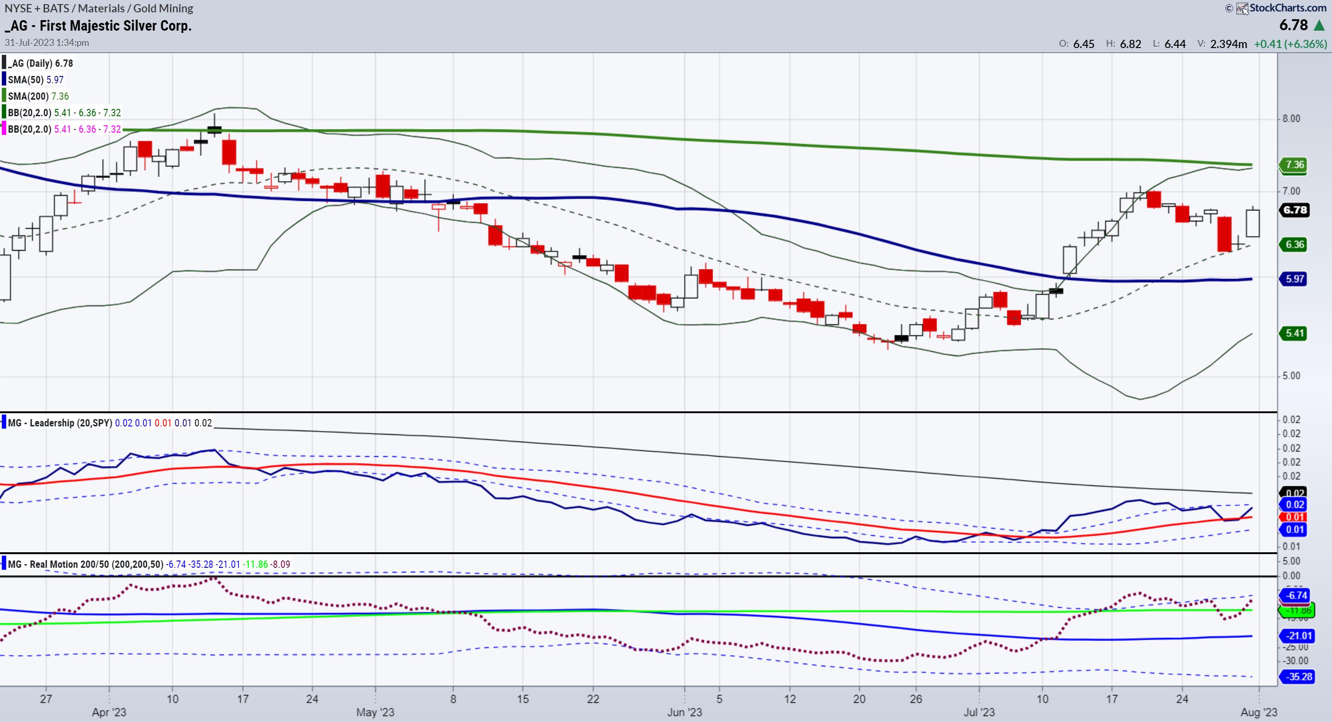The image size is (1332, 722).
Task: Click the 5.97 SMA(50) price label
Action: tap(1294, 279)
